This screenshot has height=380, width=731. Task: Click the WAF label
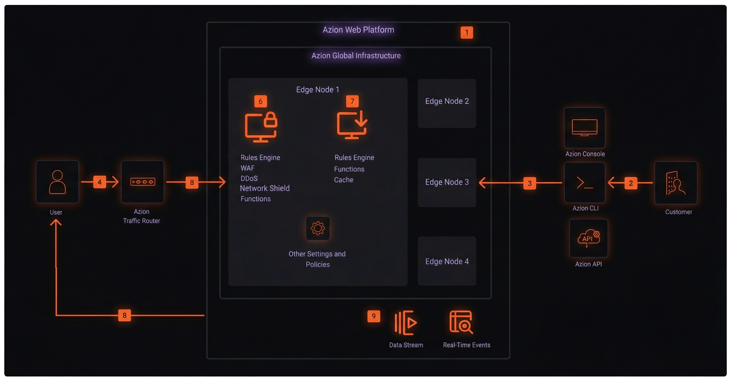[248, 168]
